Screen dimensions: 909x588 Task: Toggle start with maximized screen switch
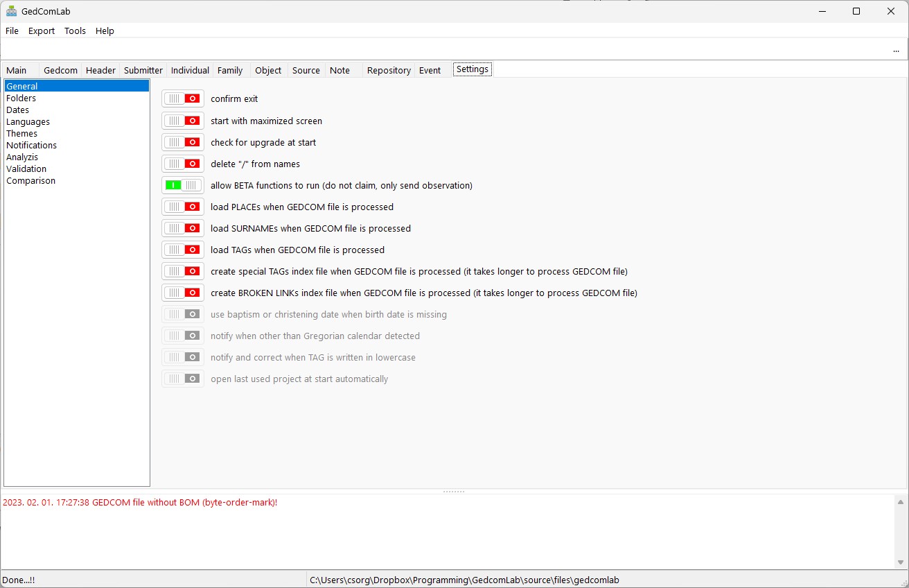pos(183,121)
